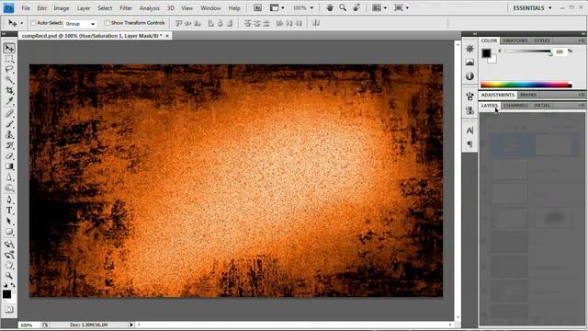Toggle Quick Mask mode button
This screenshot has height=331, width=588.
pos(9,310)
